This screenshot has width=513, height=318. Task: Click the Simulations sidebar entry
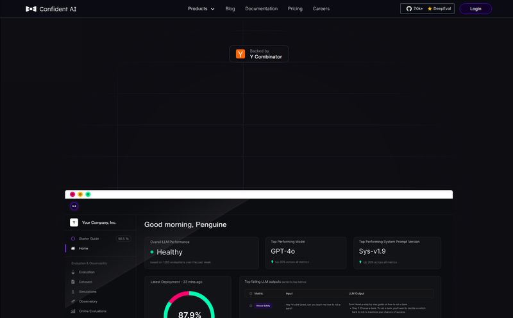88,292
